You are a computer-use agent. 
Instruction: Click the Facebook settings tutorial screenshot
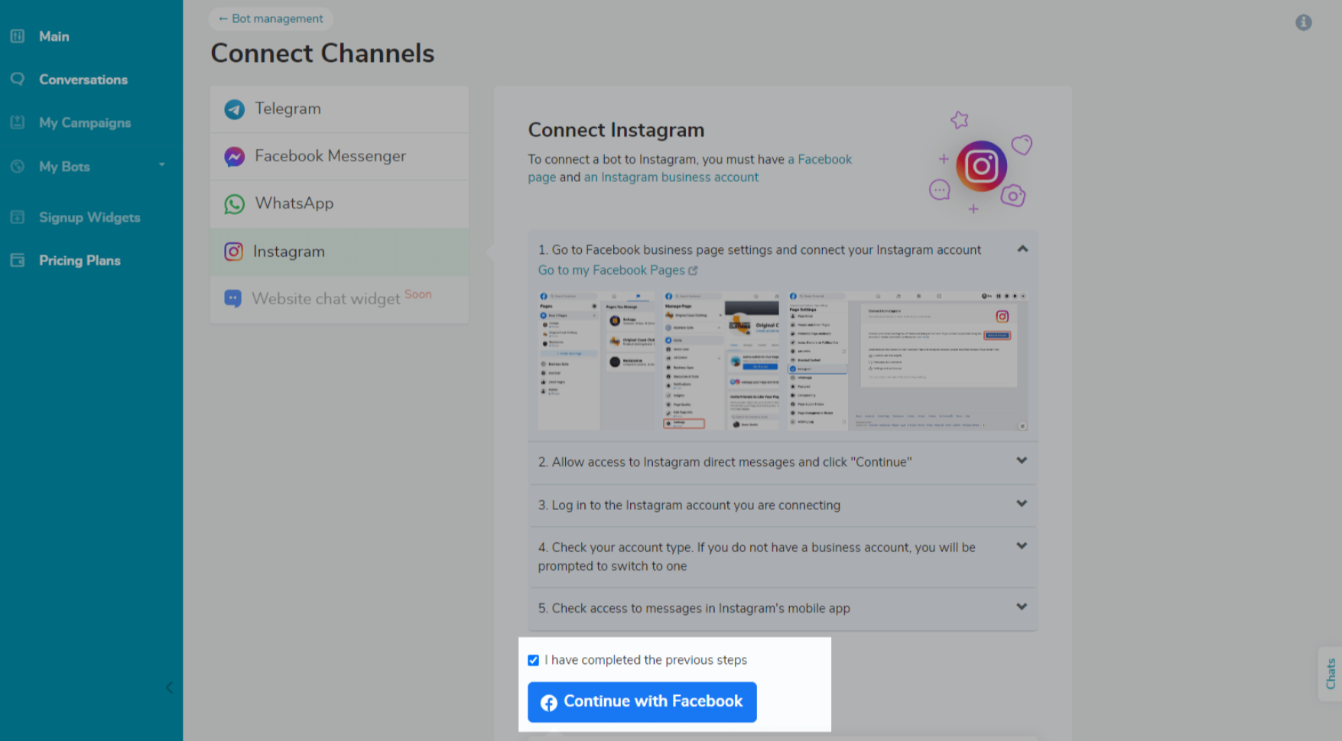coord(782,360)
